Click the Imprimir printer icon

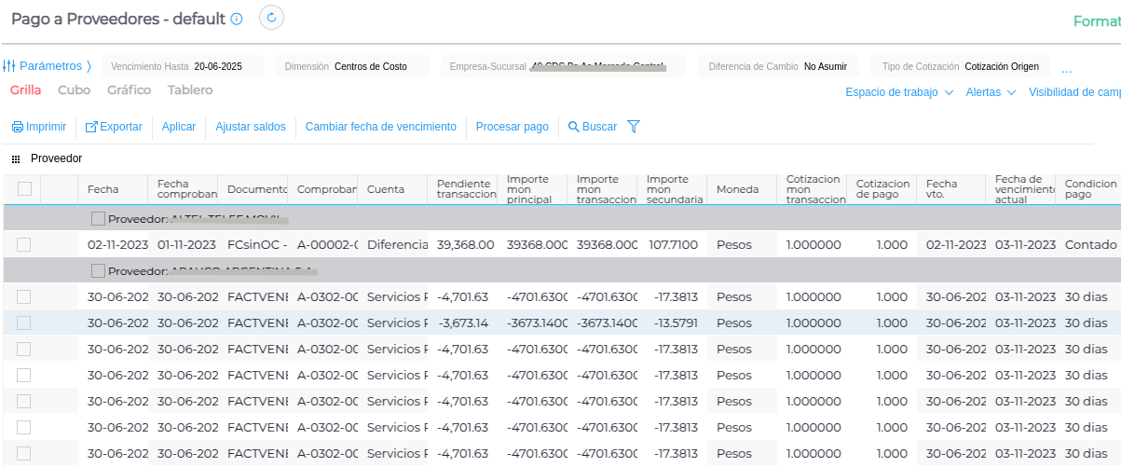[x=18, y=127]
